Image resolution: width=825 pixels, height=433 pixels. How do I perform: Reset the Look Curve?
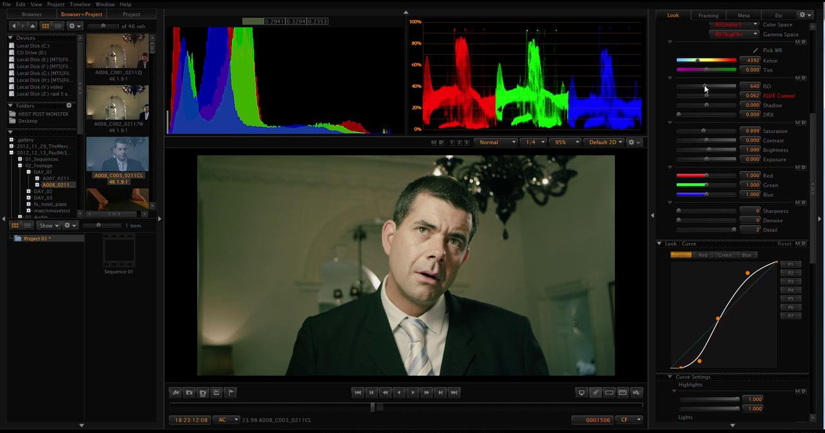pos(784,244)
